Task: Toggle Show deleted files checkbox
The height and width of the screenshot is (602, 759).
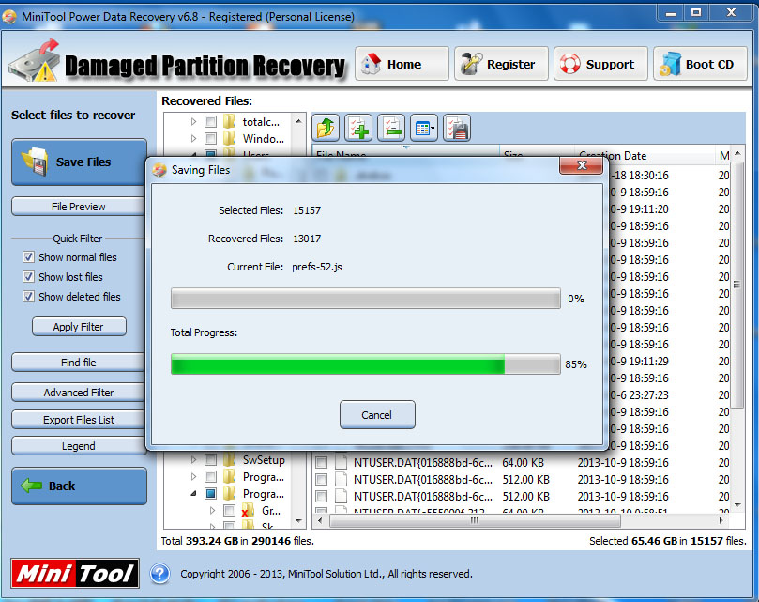Action: tap(28, 296)
